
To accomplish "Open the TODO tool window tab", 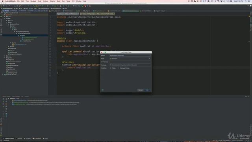I will pyautogui.click(x=46, y=138).
